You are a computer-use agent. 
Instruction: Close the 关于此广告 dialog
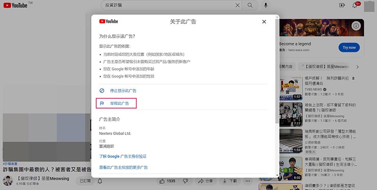264,22
